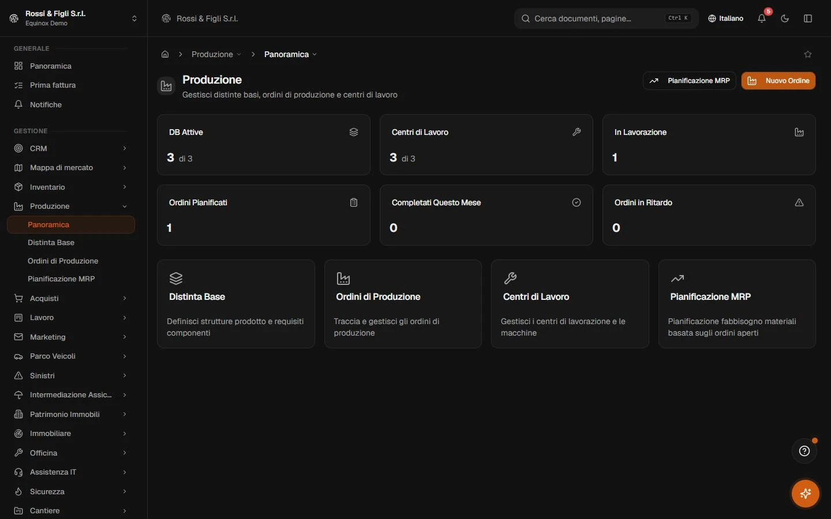Click the clipboard icon in Ordini Pianificati card
831x519 pixels.
point(354,202)
